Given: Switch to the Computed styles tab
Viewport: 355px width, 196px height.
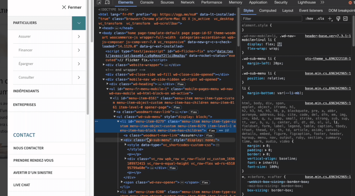Looking at the screenshot, I should point(268,11).
